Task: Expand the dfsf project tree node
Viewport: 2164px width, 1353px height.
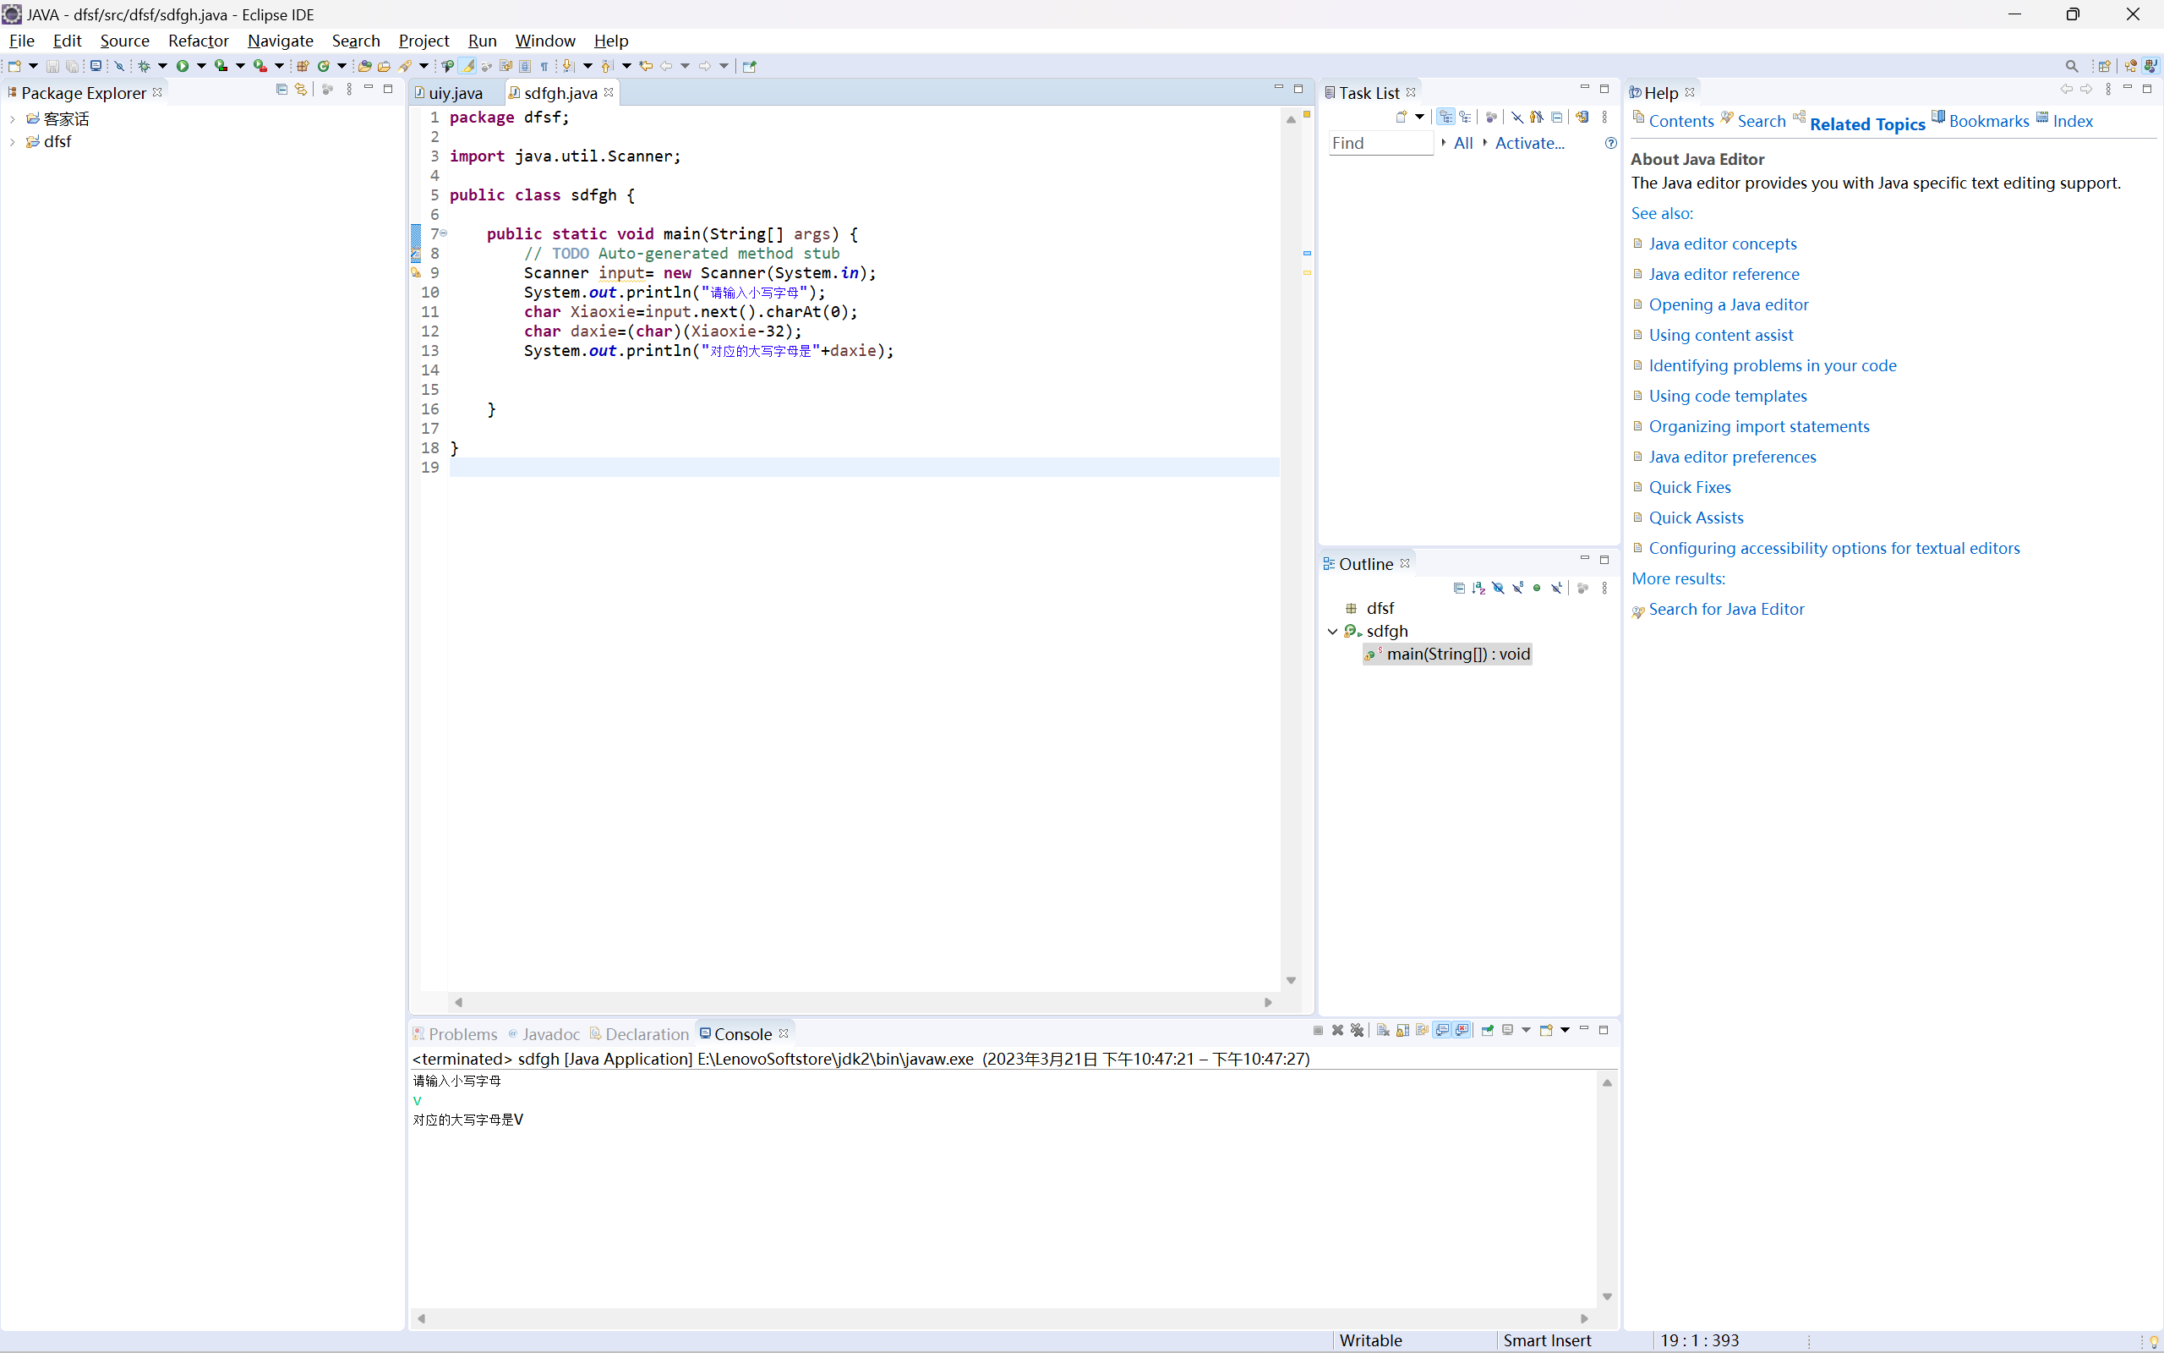Action: [x=13, y=141]
